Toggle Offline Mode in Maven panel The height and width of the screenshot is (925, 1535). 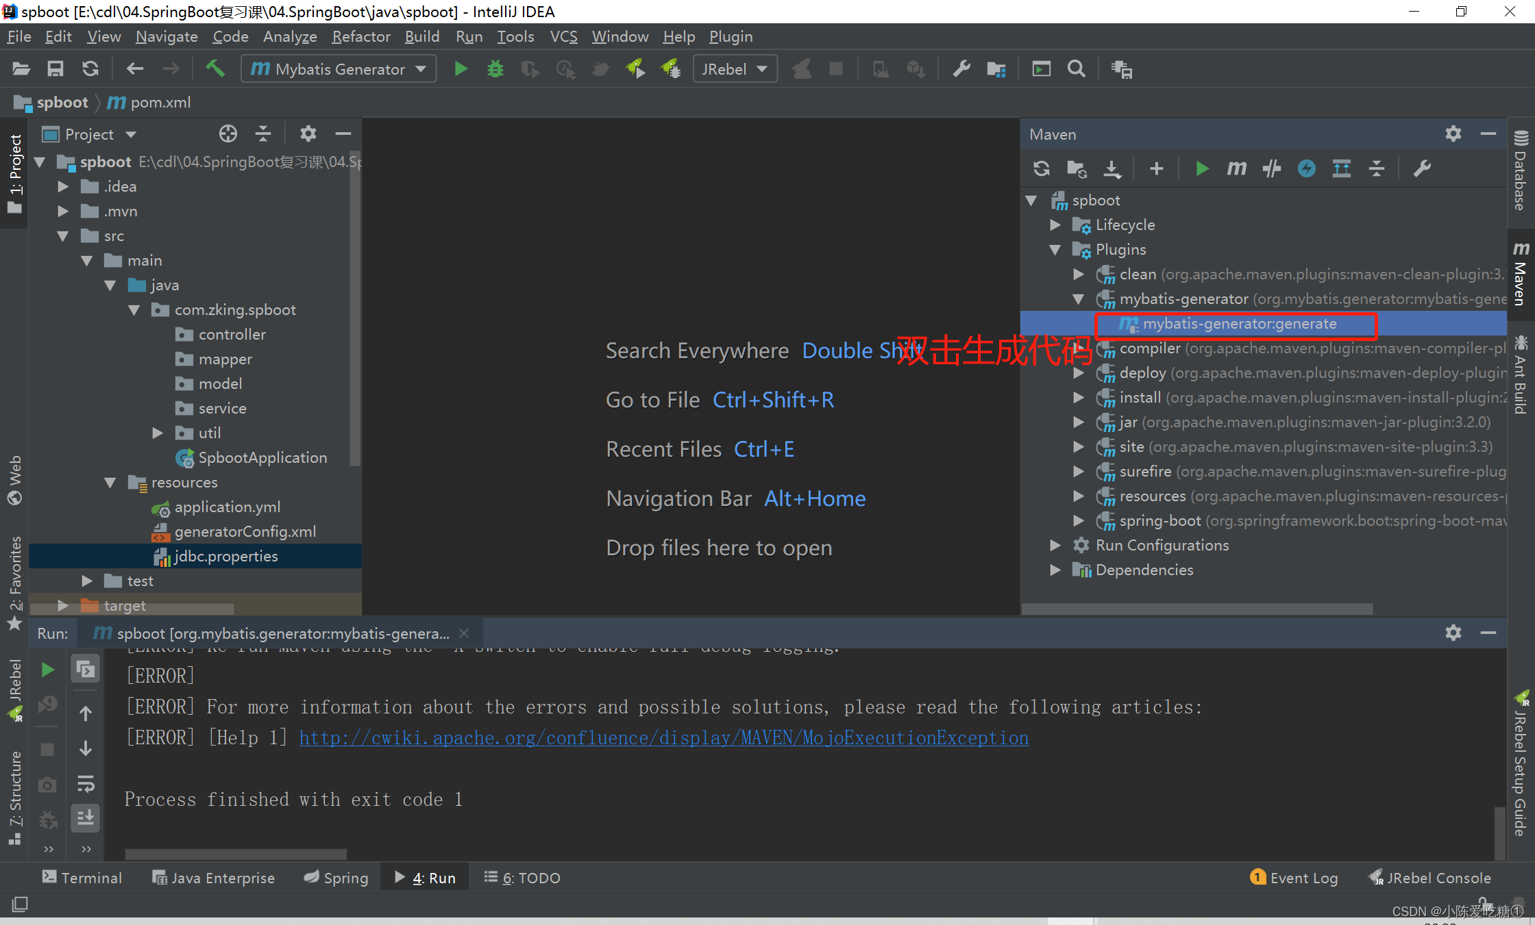[x=1306, y=168]
